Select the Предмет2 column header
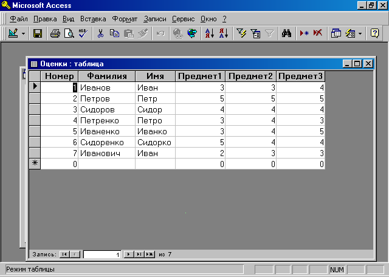389x277 pixels. pyautogui.click(x=250, y=76)
